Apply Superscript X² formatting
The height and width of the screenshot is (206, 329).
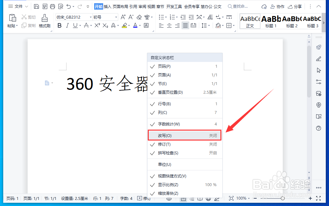pyautogui.click(x=97, y=26)
